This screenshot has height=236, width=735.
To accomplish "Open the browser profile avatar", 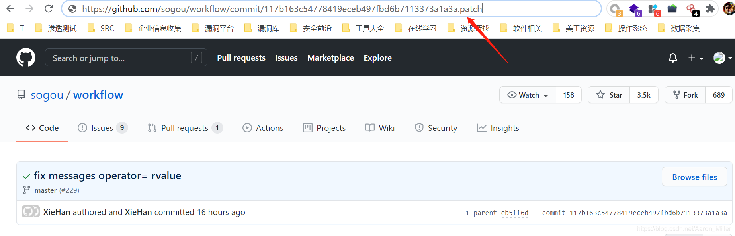I will 729,8.
